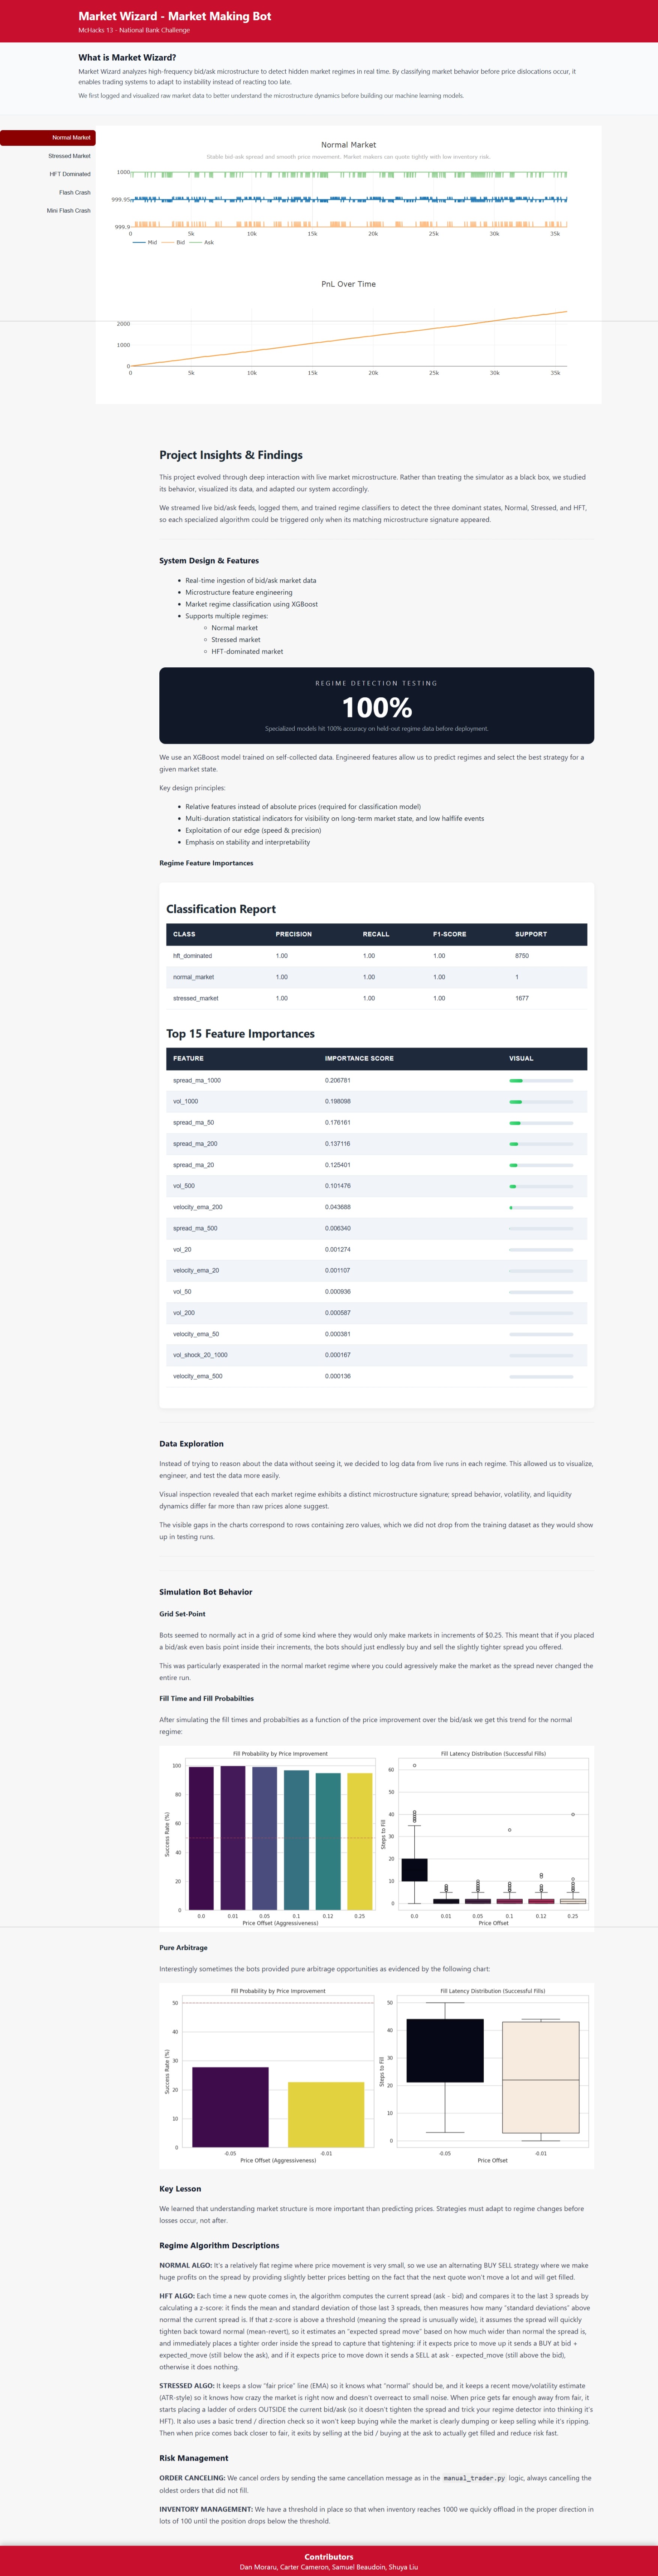Click the 'STRESSED ALGO:' paragraph label

click(x=187, y=2386)
